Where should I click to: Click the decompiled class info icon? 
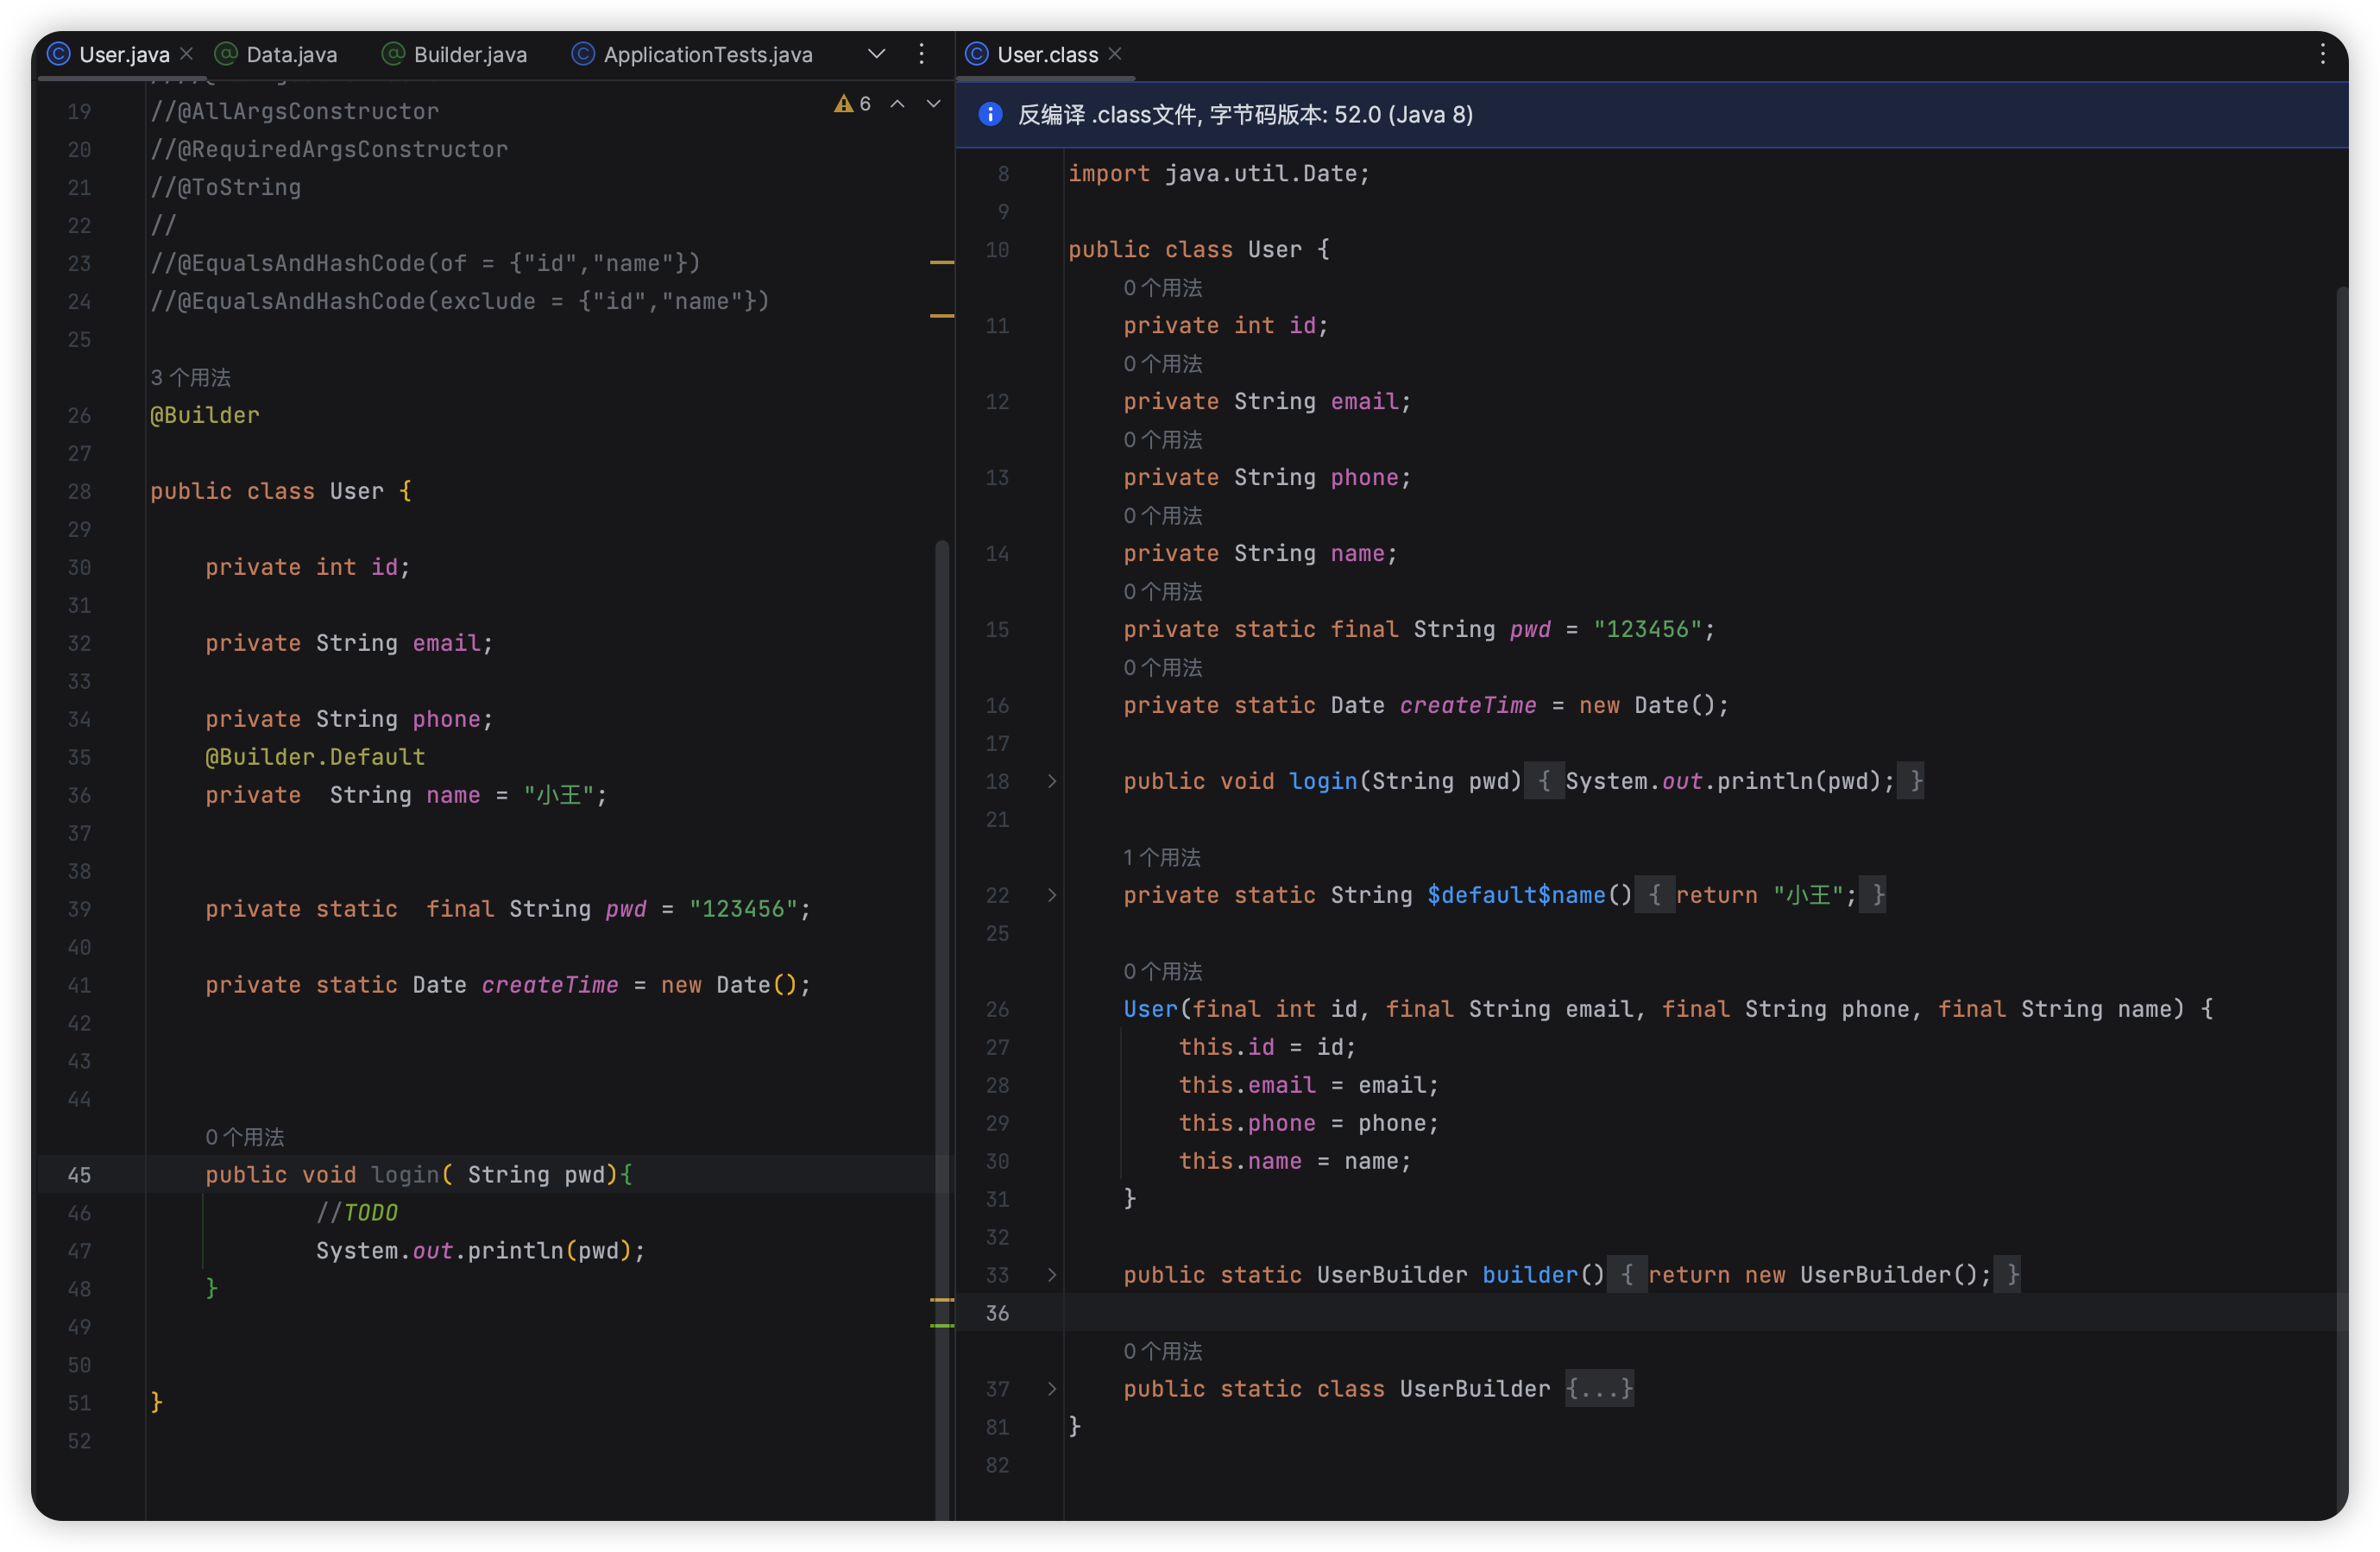[x=990, y=114]
